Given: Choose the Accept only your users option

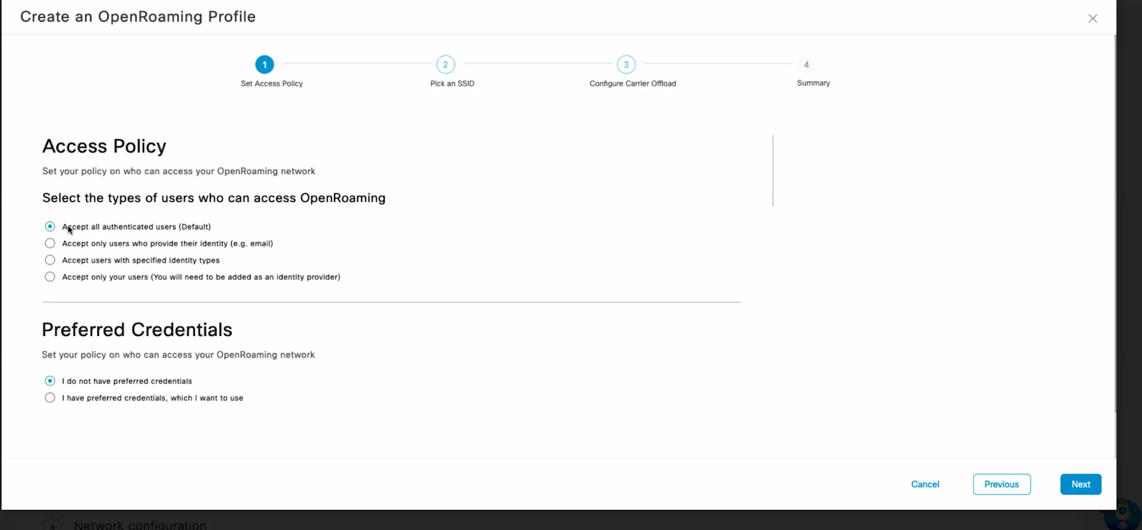Looking at the screenshot, I should [x=50, y=277].
